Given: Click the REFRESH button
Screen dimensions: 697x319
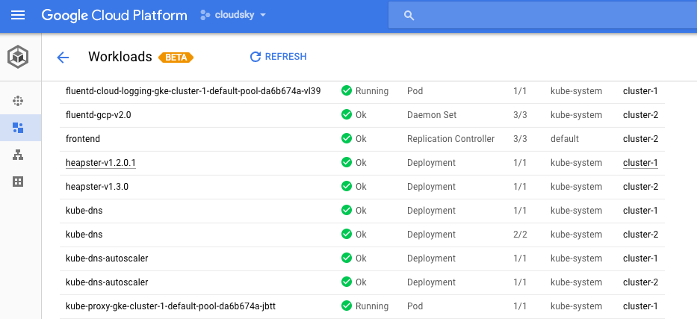Looking at the screenshot, I should tap(278, 57).
